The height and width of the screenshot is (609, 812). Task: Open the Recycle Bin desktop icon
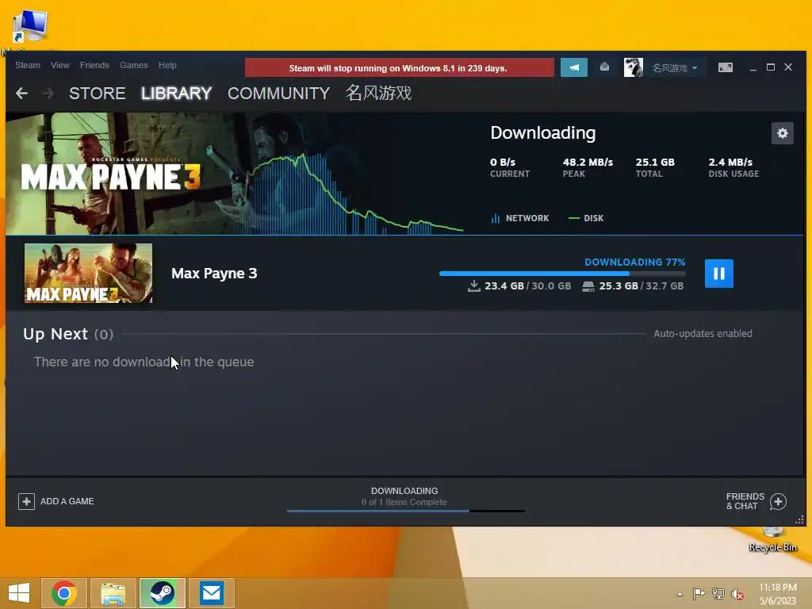[772, 540]
